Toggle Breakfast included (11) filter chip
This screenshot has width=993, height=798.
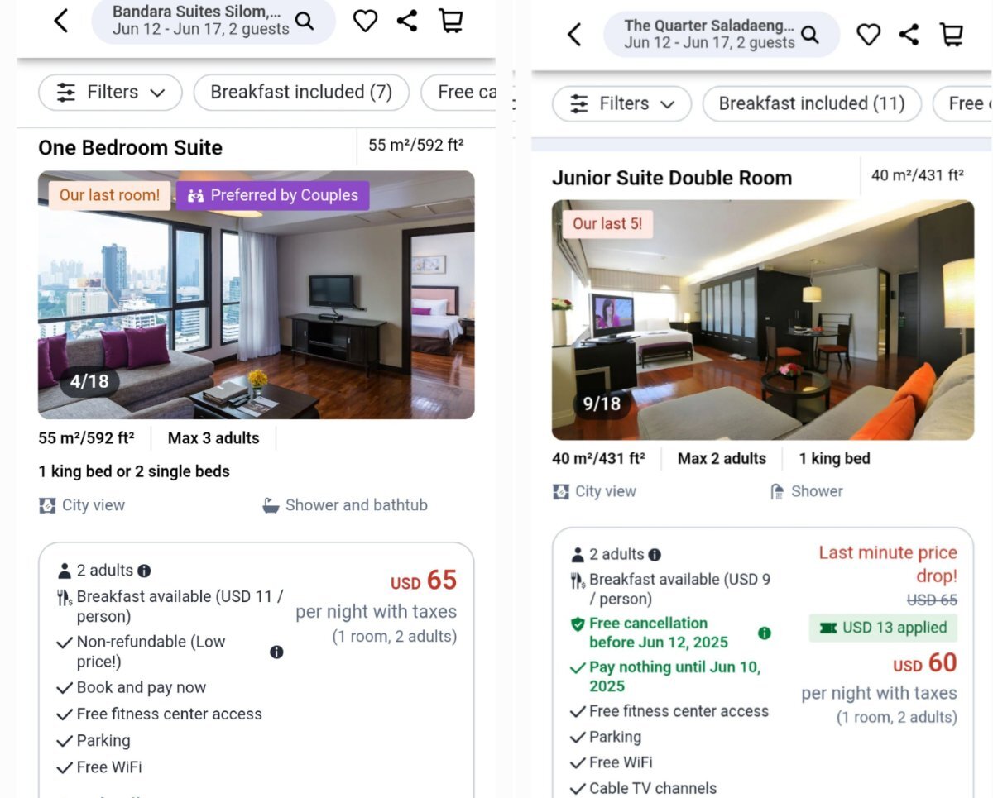812,103
